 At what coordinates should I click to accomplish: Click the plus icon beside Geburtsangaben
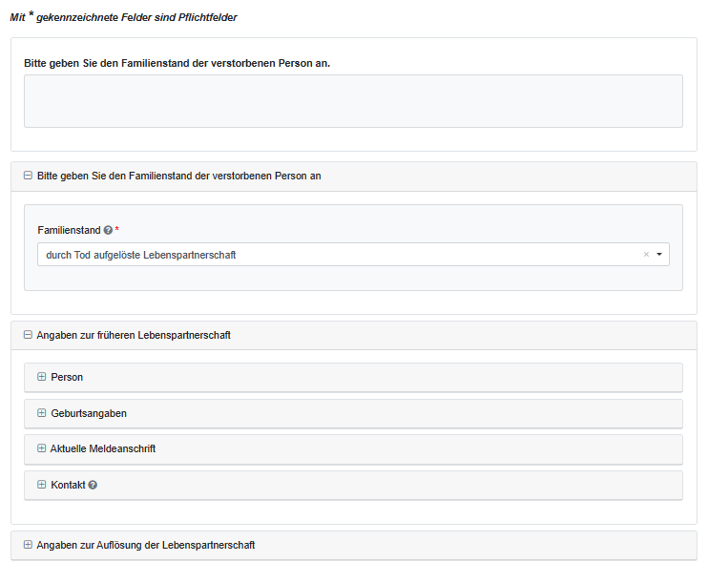(x=41, y=413)
